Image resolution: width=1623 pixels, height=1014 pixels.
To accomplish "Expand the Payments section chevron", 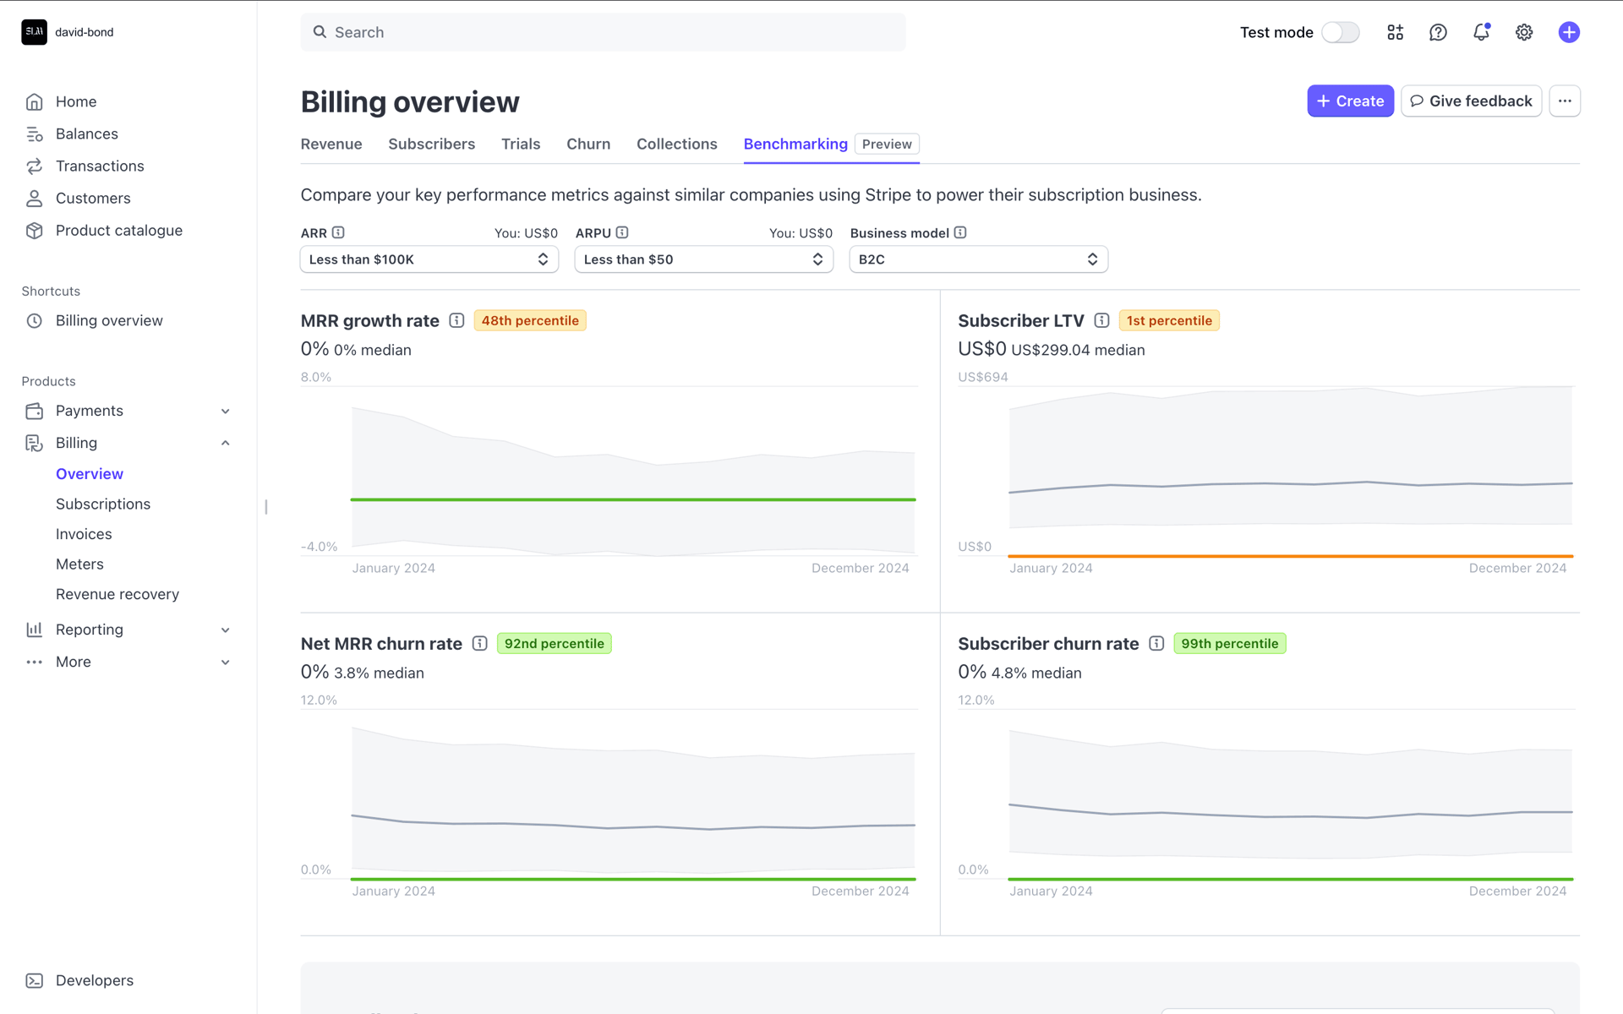I will point(226,412).
